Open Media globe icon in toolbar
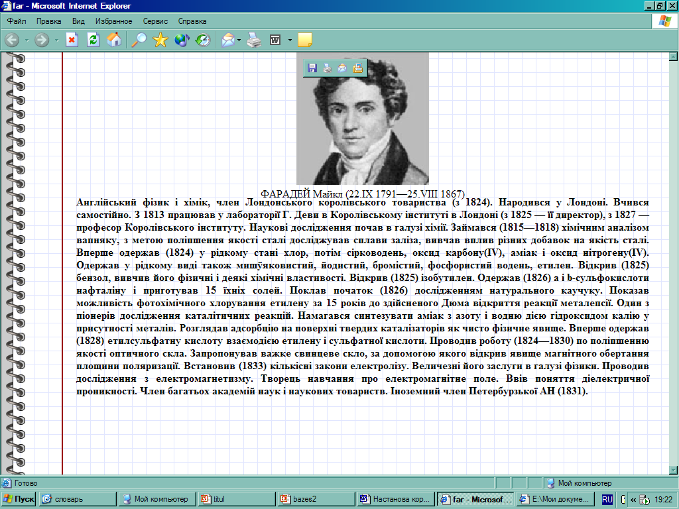The image size is (679, 509). 182,40
